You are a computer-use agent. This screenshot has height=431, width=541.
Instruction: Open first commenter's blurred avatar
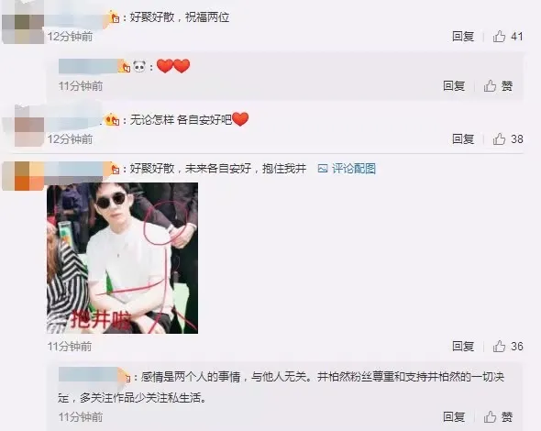[x=23, y=24]
